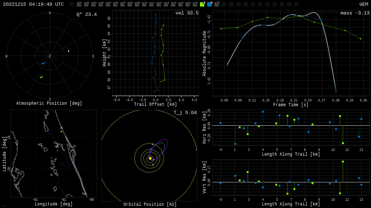
Task: Click the green station 18 indicator box
Action: coord(202,4)
